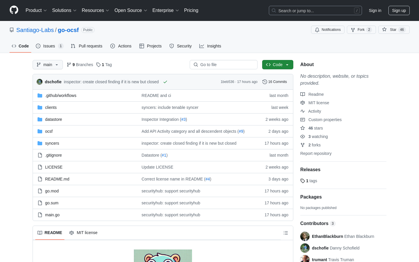View the 1 Tag link

tap(104, 65)
